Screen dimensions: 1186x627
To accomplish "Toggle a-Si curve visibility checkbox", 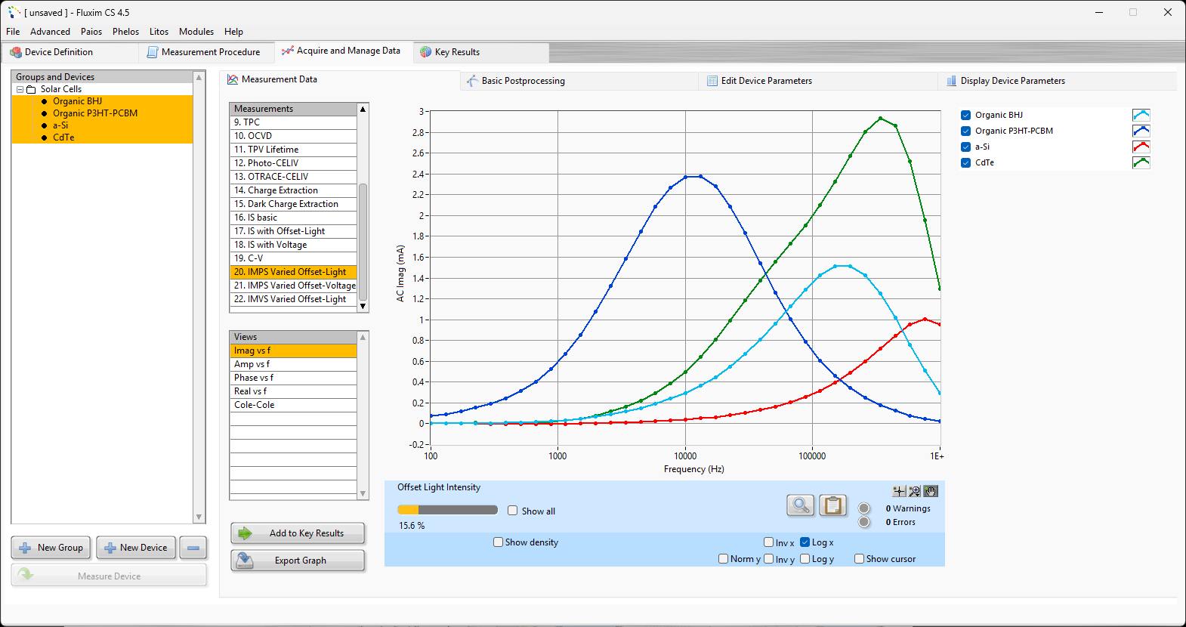I will point(965,147).
